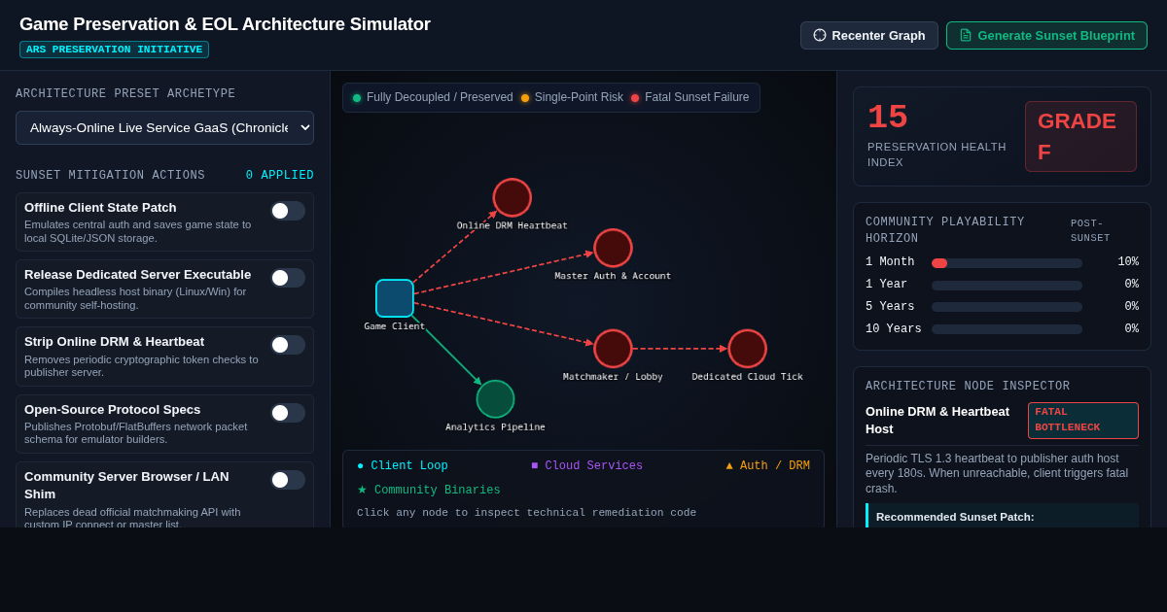Select the Online DRM Heartbeat node
Viewport: 1167px width, 612px height.
512,197
